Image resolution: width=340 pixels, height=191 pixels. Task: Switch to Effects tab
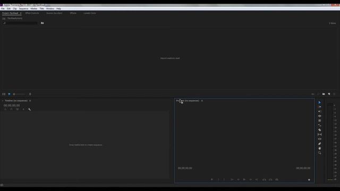73,13
